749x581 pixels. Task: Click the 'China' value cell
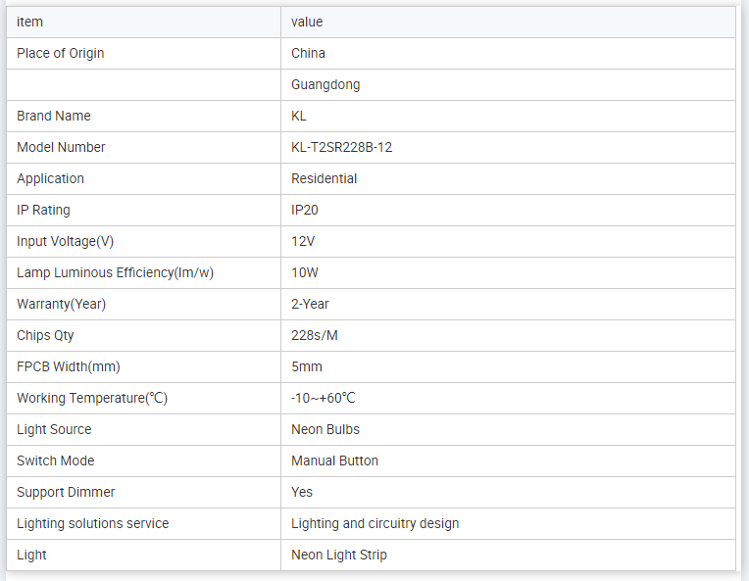click(x=309, y=53)
